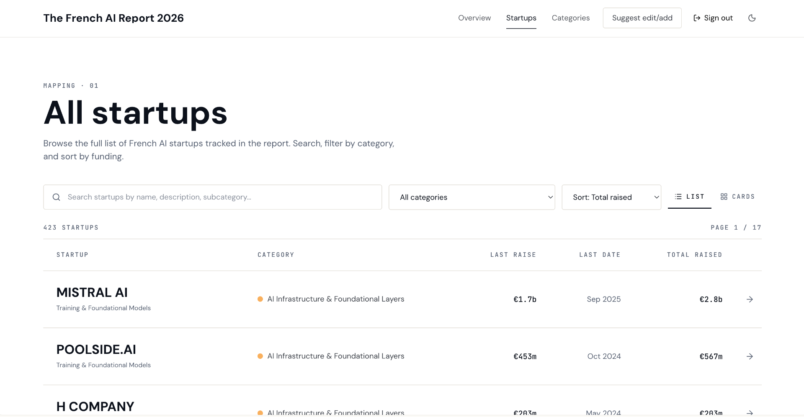Switch to CARDS view
The height and width of the screenshot is (417, 804).
[737, 197]
